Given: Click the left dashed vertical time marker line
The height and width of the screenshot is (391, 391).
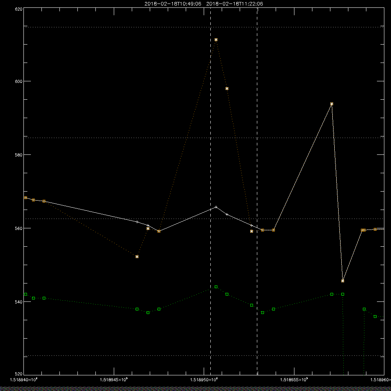Looking at the screenshot, I should (x=210, y=191).
